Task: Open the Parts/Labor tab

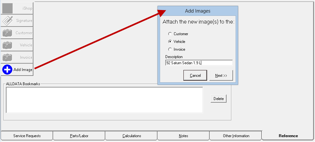Action: click(x=79, y=136)
